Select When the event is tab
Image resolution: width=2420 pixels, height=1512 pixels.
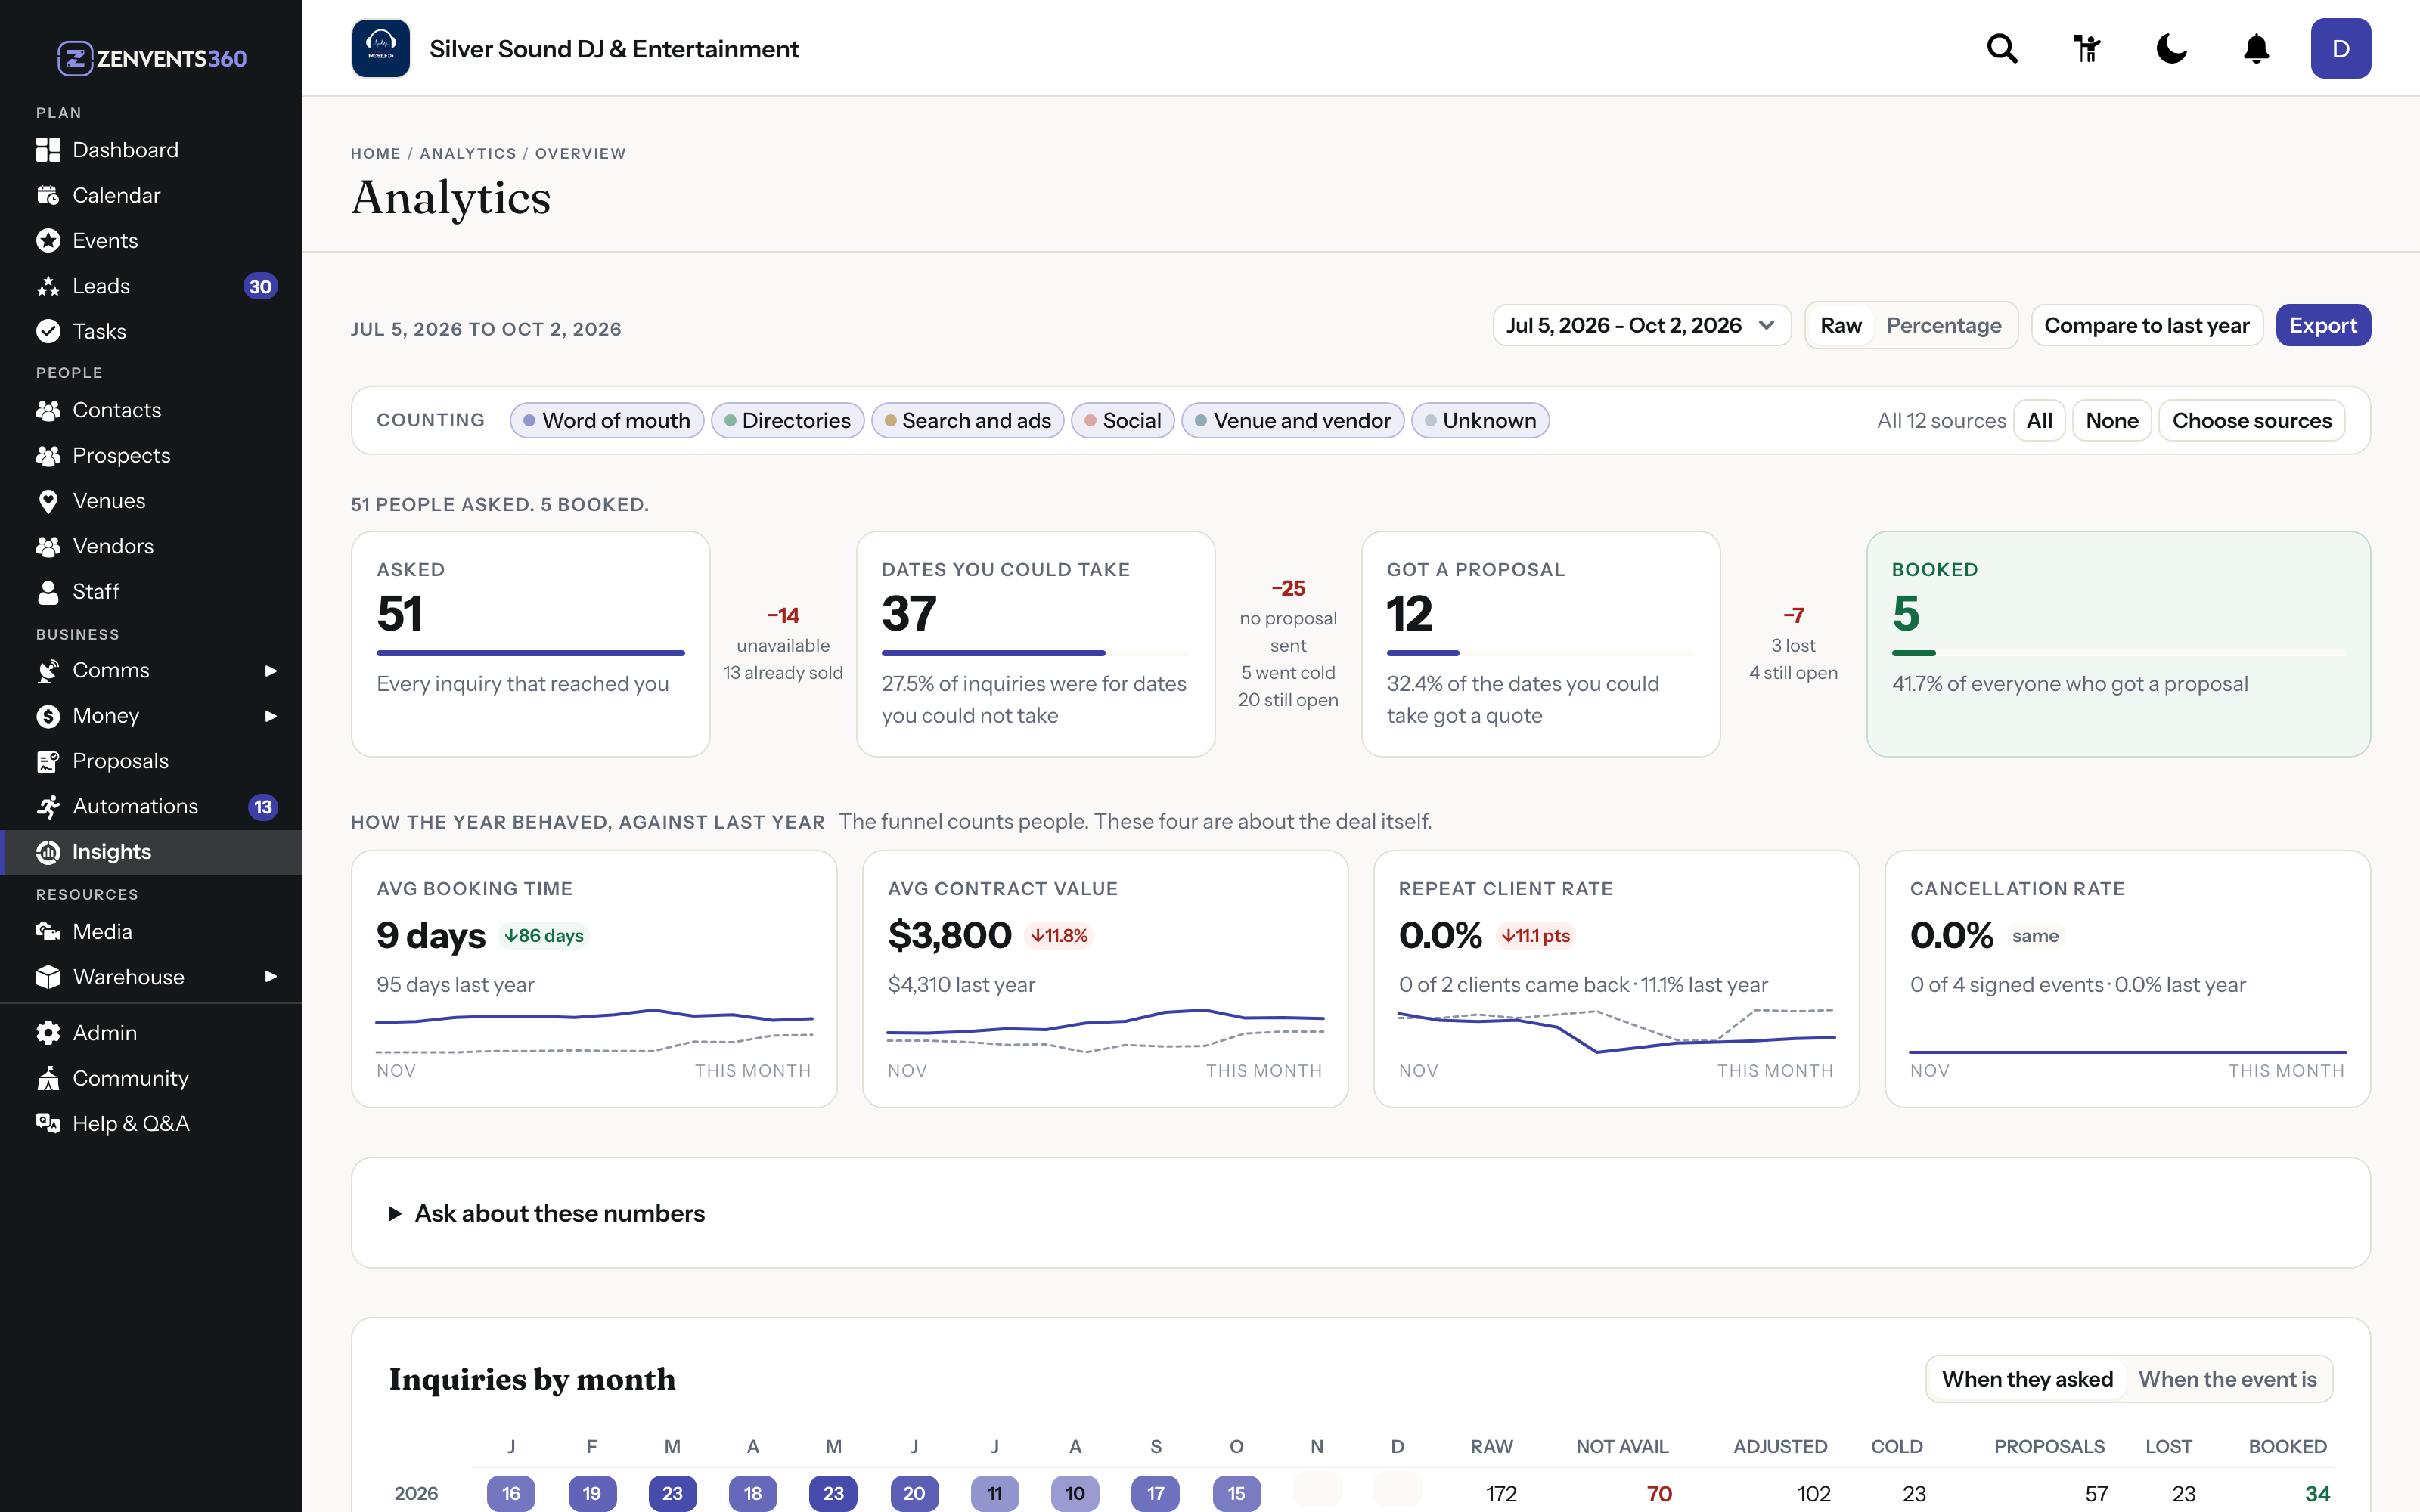point(2227,1379)
